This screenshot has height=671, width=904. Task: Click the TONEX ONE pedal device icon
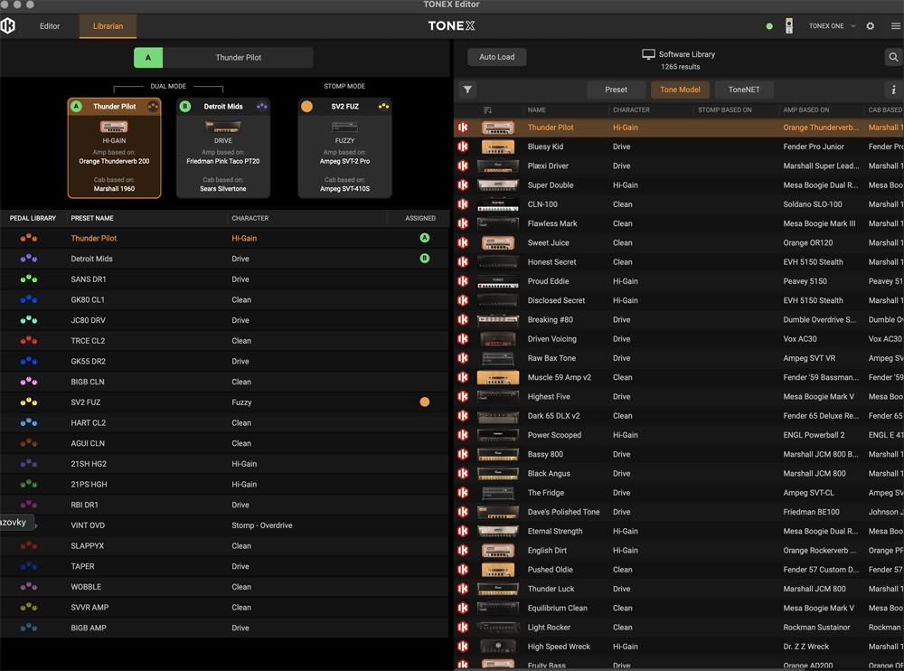(789, 26)
